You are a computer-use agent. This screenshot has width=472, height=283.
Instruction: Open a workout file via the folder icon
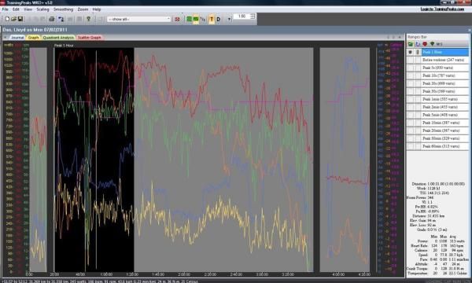(14, 19)
